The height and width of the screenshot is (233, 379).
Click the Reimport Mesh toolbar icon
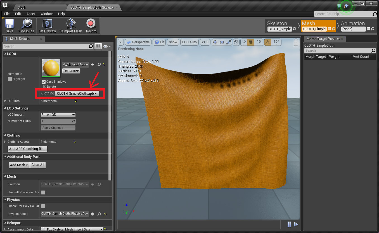coord(71,26)
